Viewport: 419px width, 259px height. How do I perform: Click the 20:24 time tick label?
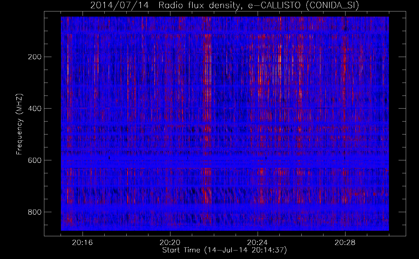click(257, 243)
